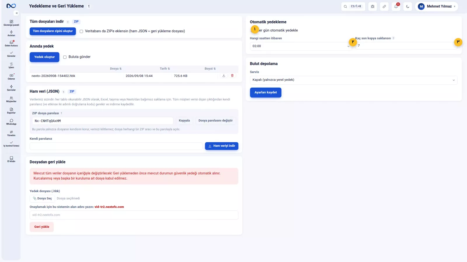This screenshot has width=467, height=262.
Task: Click the Ayarları kaydet button
Action: 266,93
